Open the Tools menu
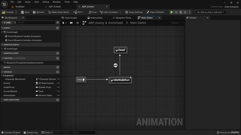 pos(67,2)
